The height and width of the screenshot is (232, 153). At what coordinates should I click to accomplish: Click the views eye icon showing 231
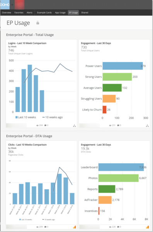[110, 125]
